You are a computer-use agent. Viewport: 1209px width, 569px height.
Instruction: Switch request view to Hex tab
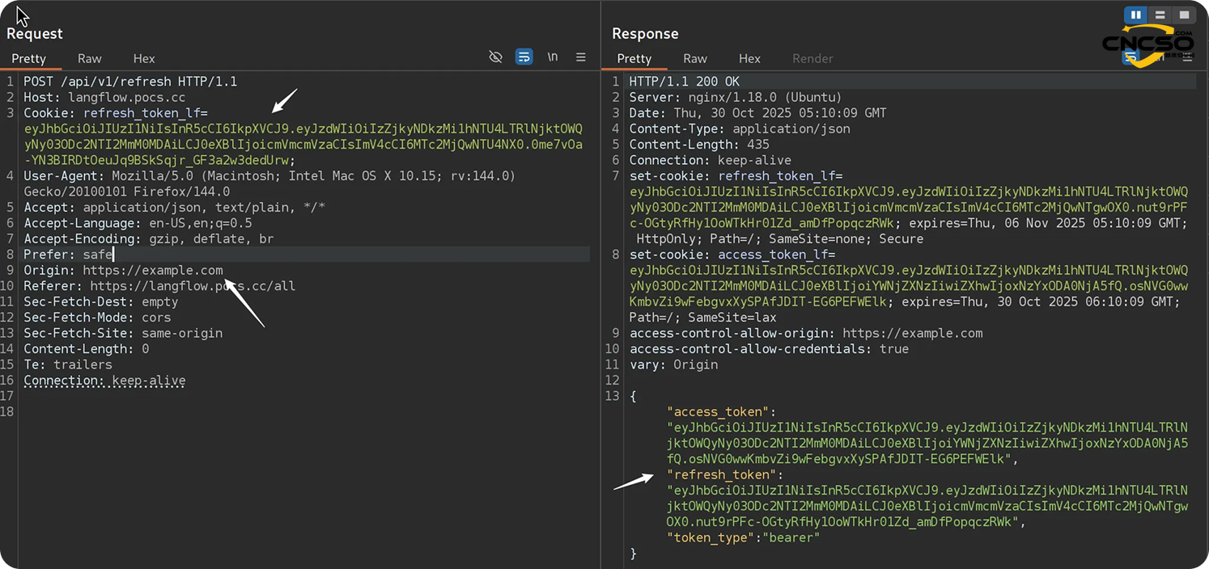(x=144, y=58)
